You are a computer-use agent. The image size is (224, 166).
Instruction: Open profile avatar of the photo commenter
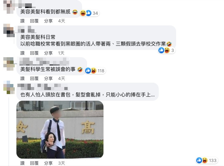(9, 87)
